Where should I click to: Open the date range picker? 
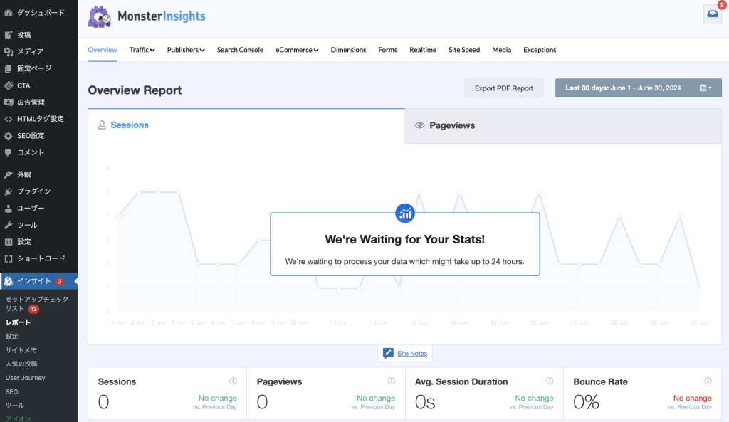pyautogui.click(x=638, y=88)
